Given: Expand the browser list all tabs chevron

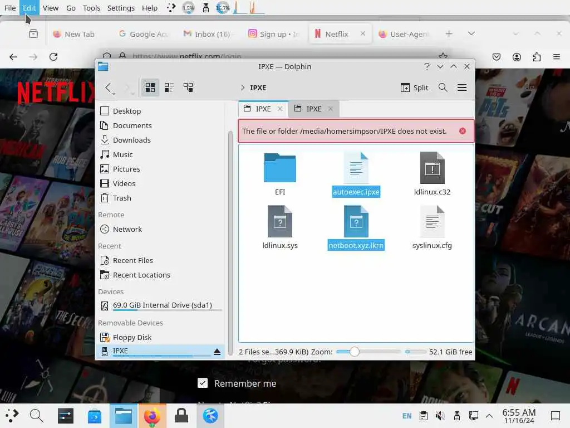Looking at the screenshot, I should 471,33.
